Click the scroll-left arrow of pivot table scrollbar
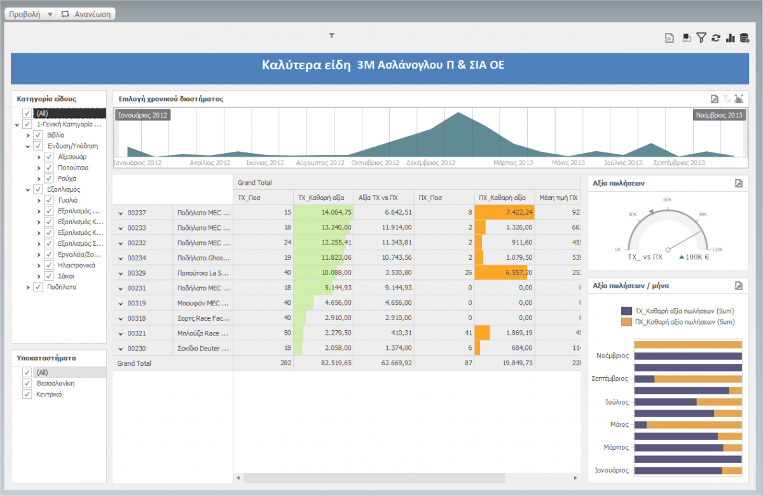This screenshot has height=496, width=763. 238,478
